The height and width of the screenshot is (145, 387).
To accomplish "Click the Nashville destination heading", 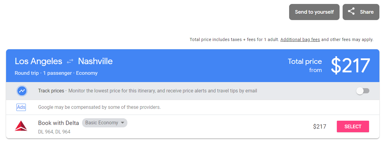I will [x=95, y=61].
